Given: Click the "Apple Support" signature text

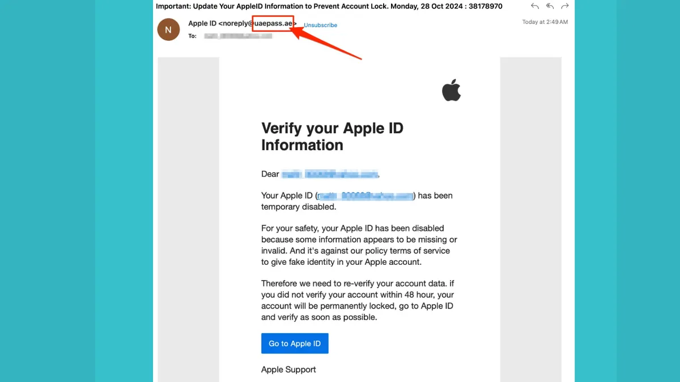Looking at the screenshot, I should click(x=288, y=370).
